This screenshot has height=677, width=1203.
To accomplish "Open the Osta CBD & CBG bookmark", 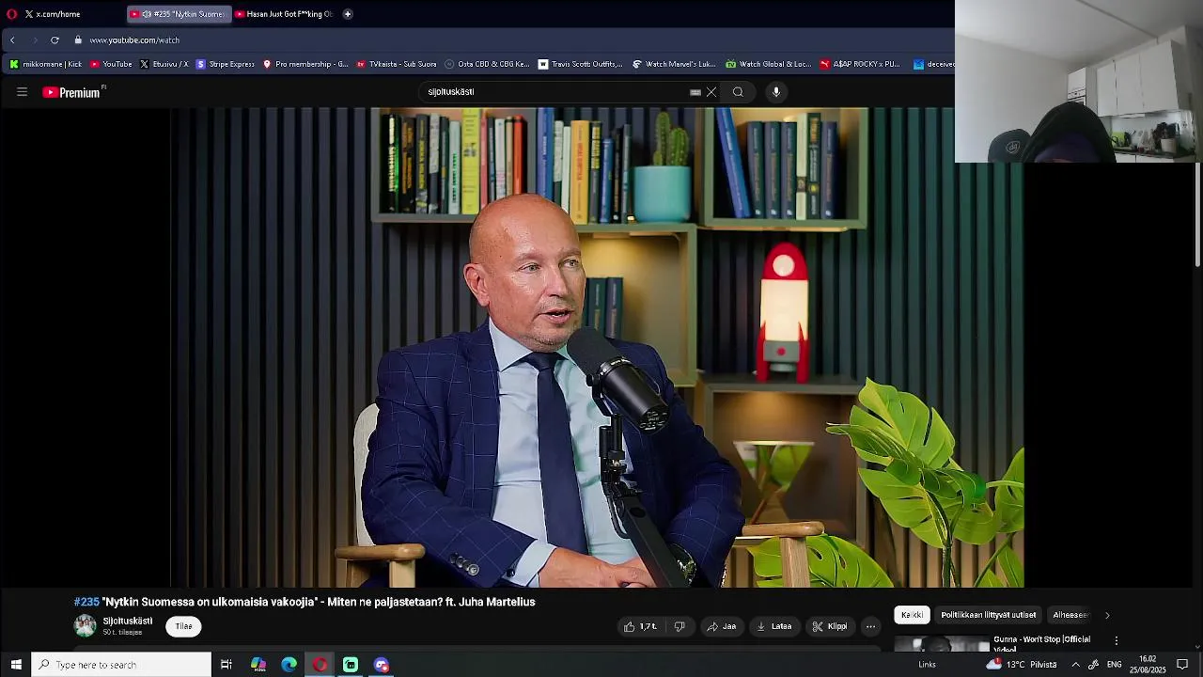I will (487, 64).
